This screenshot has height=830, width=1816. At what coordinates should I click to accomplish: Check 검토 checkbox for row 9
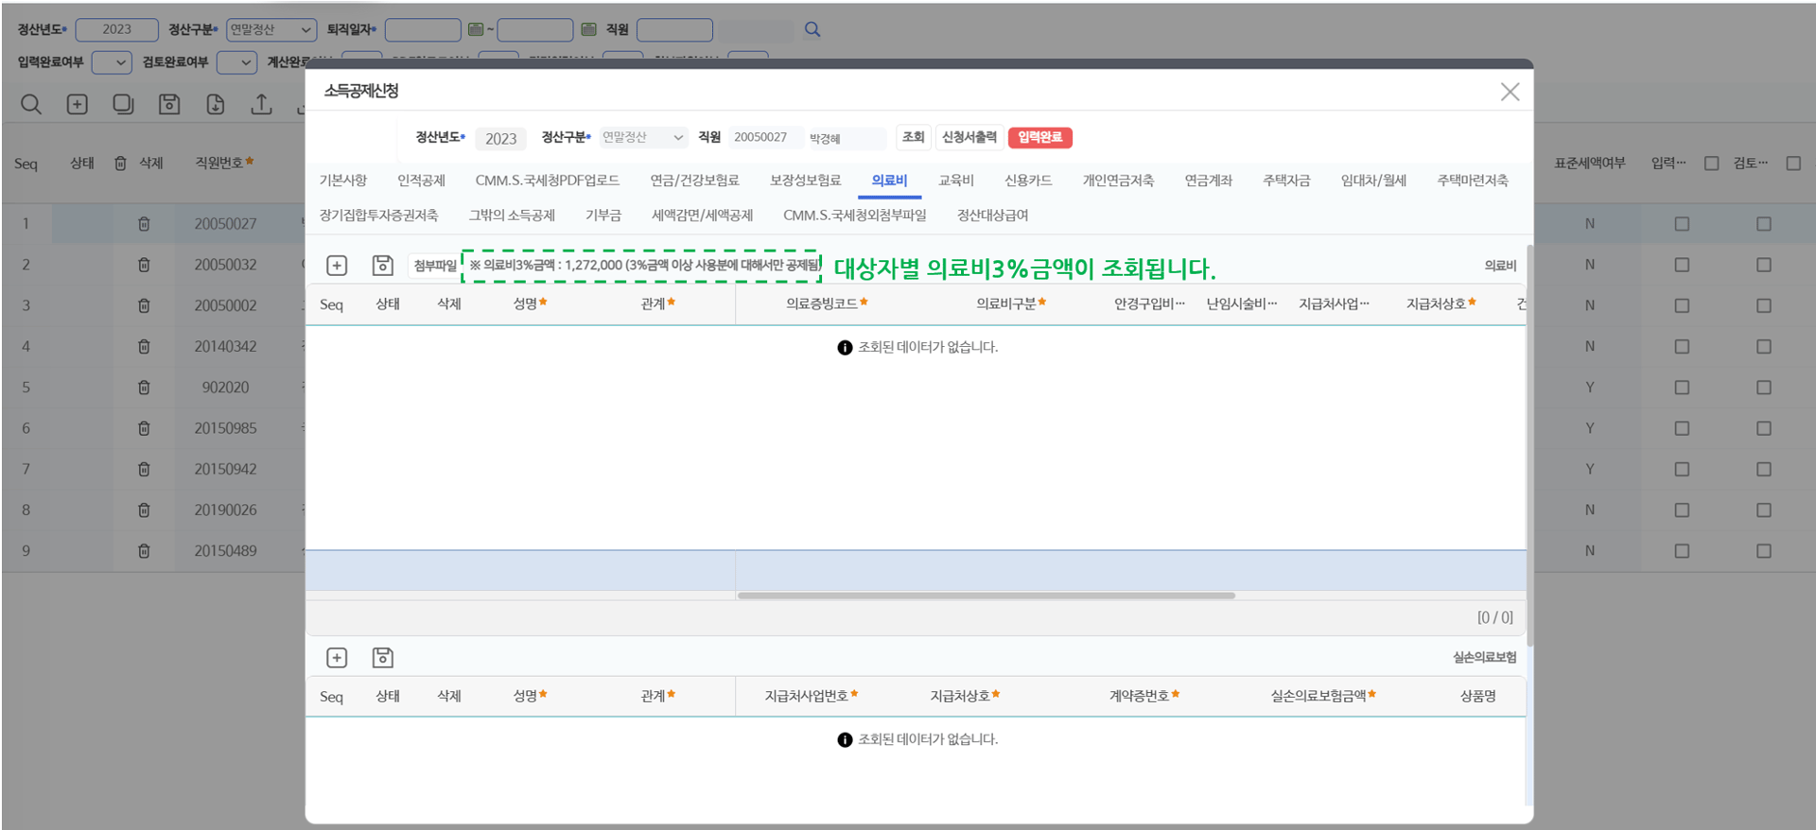pyautogui.click(x=1764, y=551)
